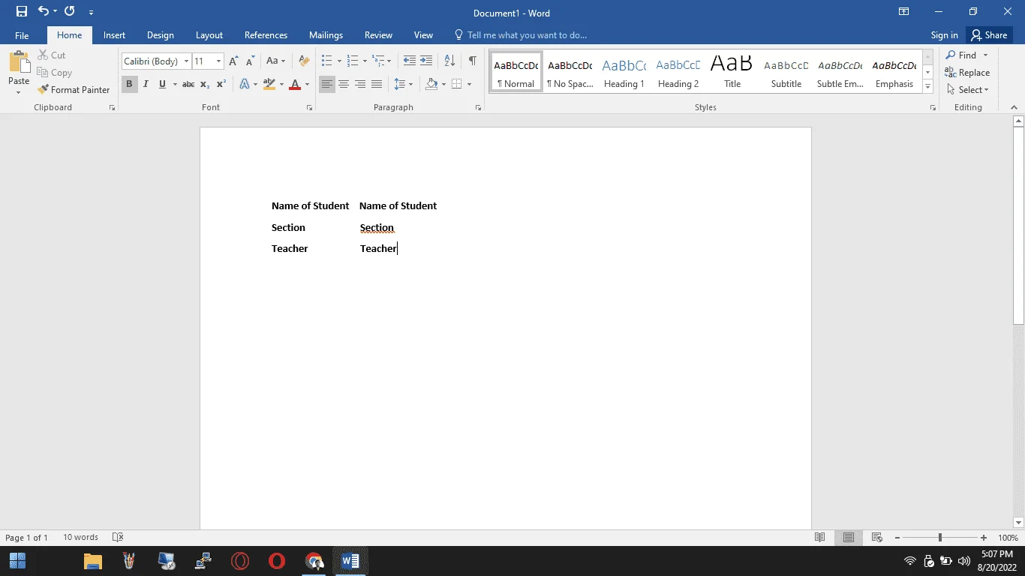Increase paragraph indent
This screenshot has width=1025, height=576.
click(426, 61)
